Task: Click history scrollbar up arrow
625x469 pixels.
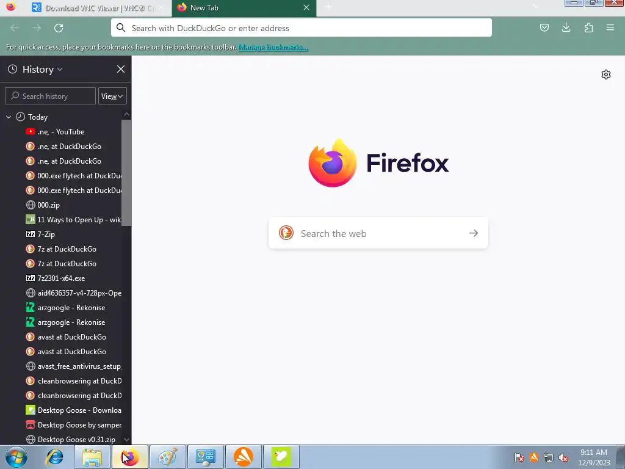Action: click(x=126, y=115)
